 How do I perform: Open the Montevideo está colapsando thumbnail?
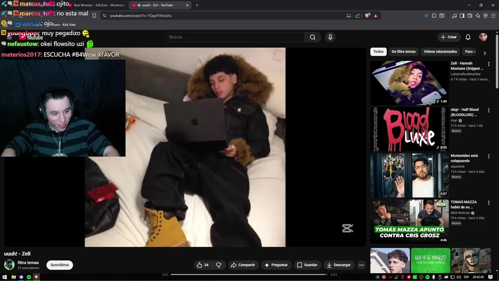[409, 175]
